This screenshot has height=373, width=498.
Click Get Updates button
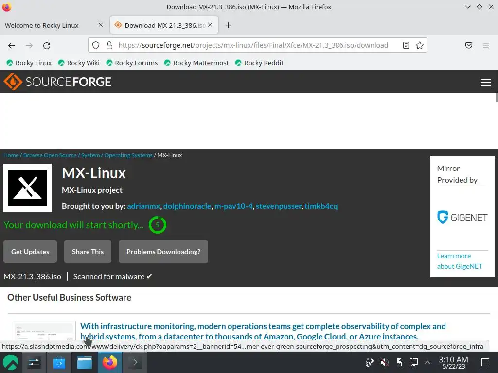[30, 252]
